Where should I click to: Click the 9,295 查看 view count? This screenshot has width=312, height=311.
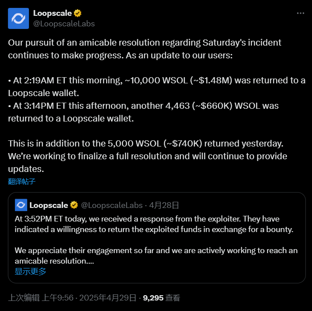pos(161,298)
